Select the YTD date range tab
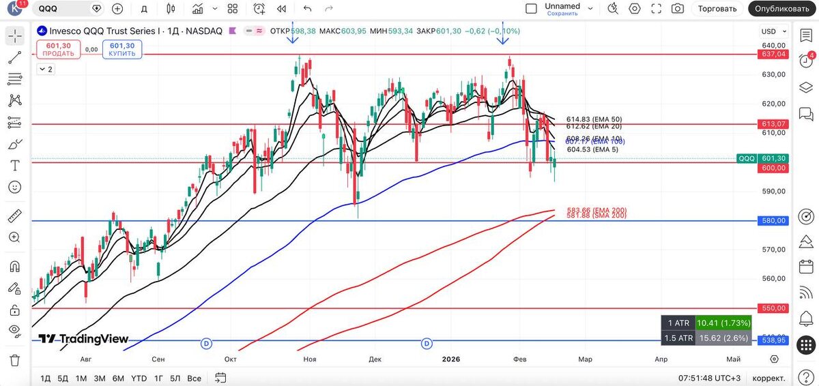 coord(139,378)
